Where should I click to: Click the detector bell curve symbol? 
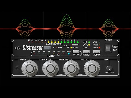click(85, 45)
